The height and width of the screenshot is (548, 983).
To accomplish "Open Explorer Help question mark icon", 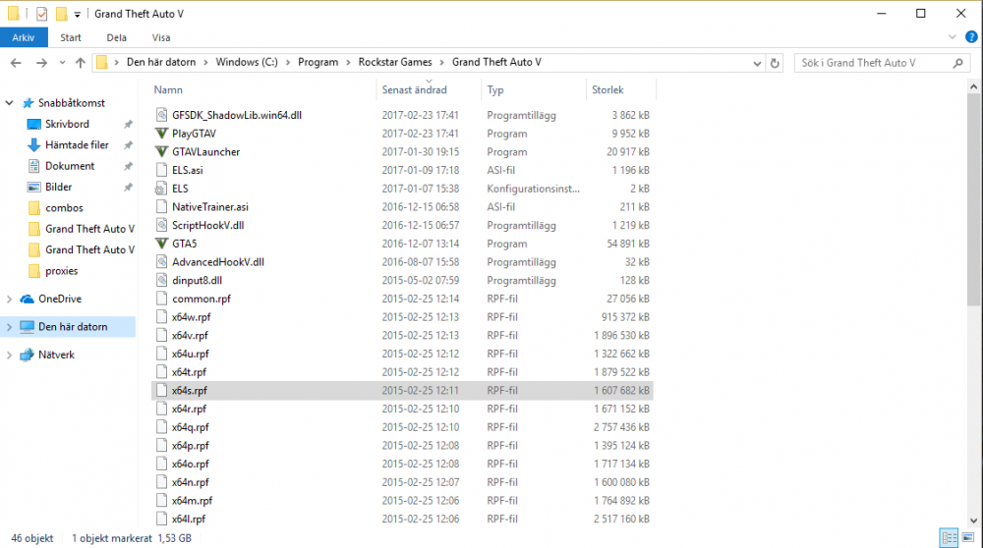I will (x=971, y=37).
